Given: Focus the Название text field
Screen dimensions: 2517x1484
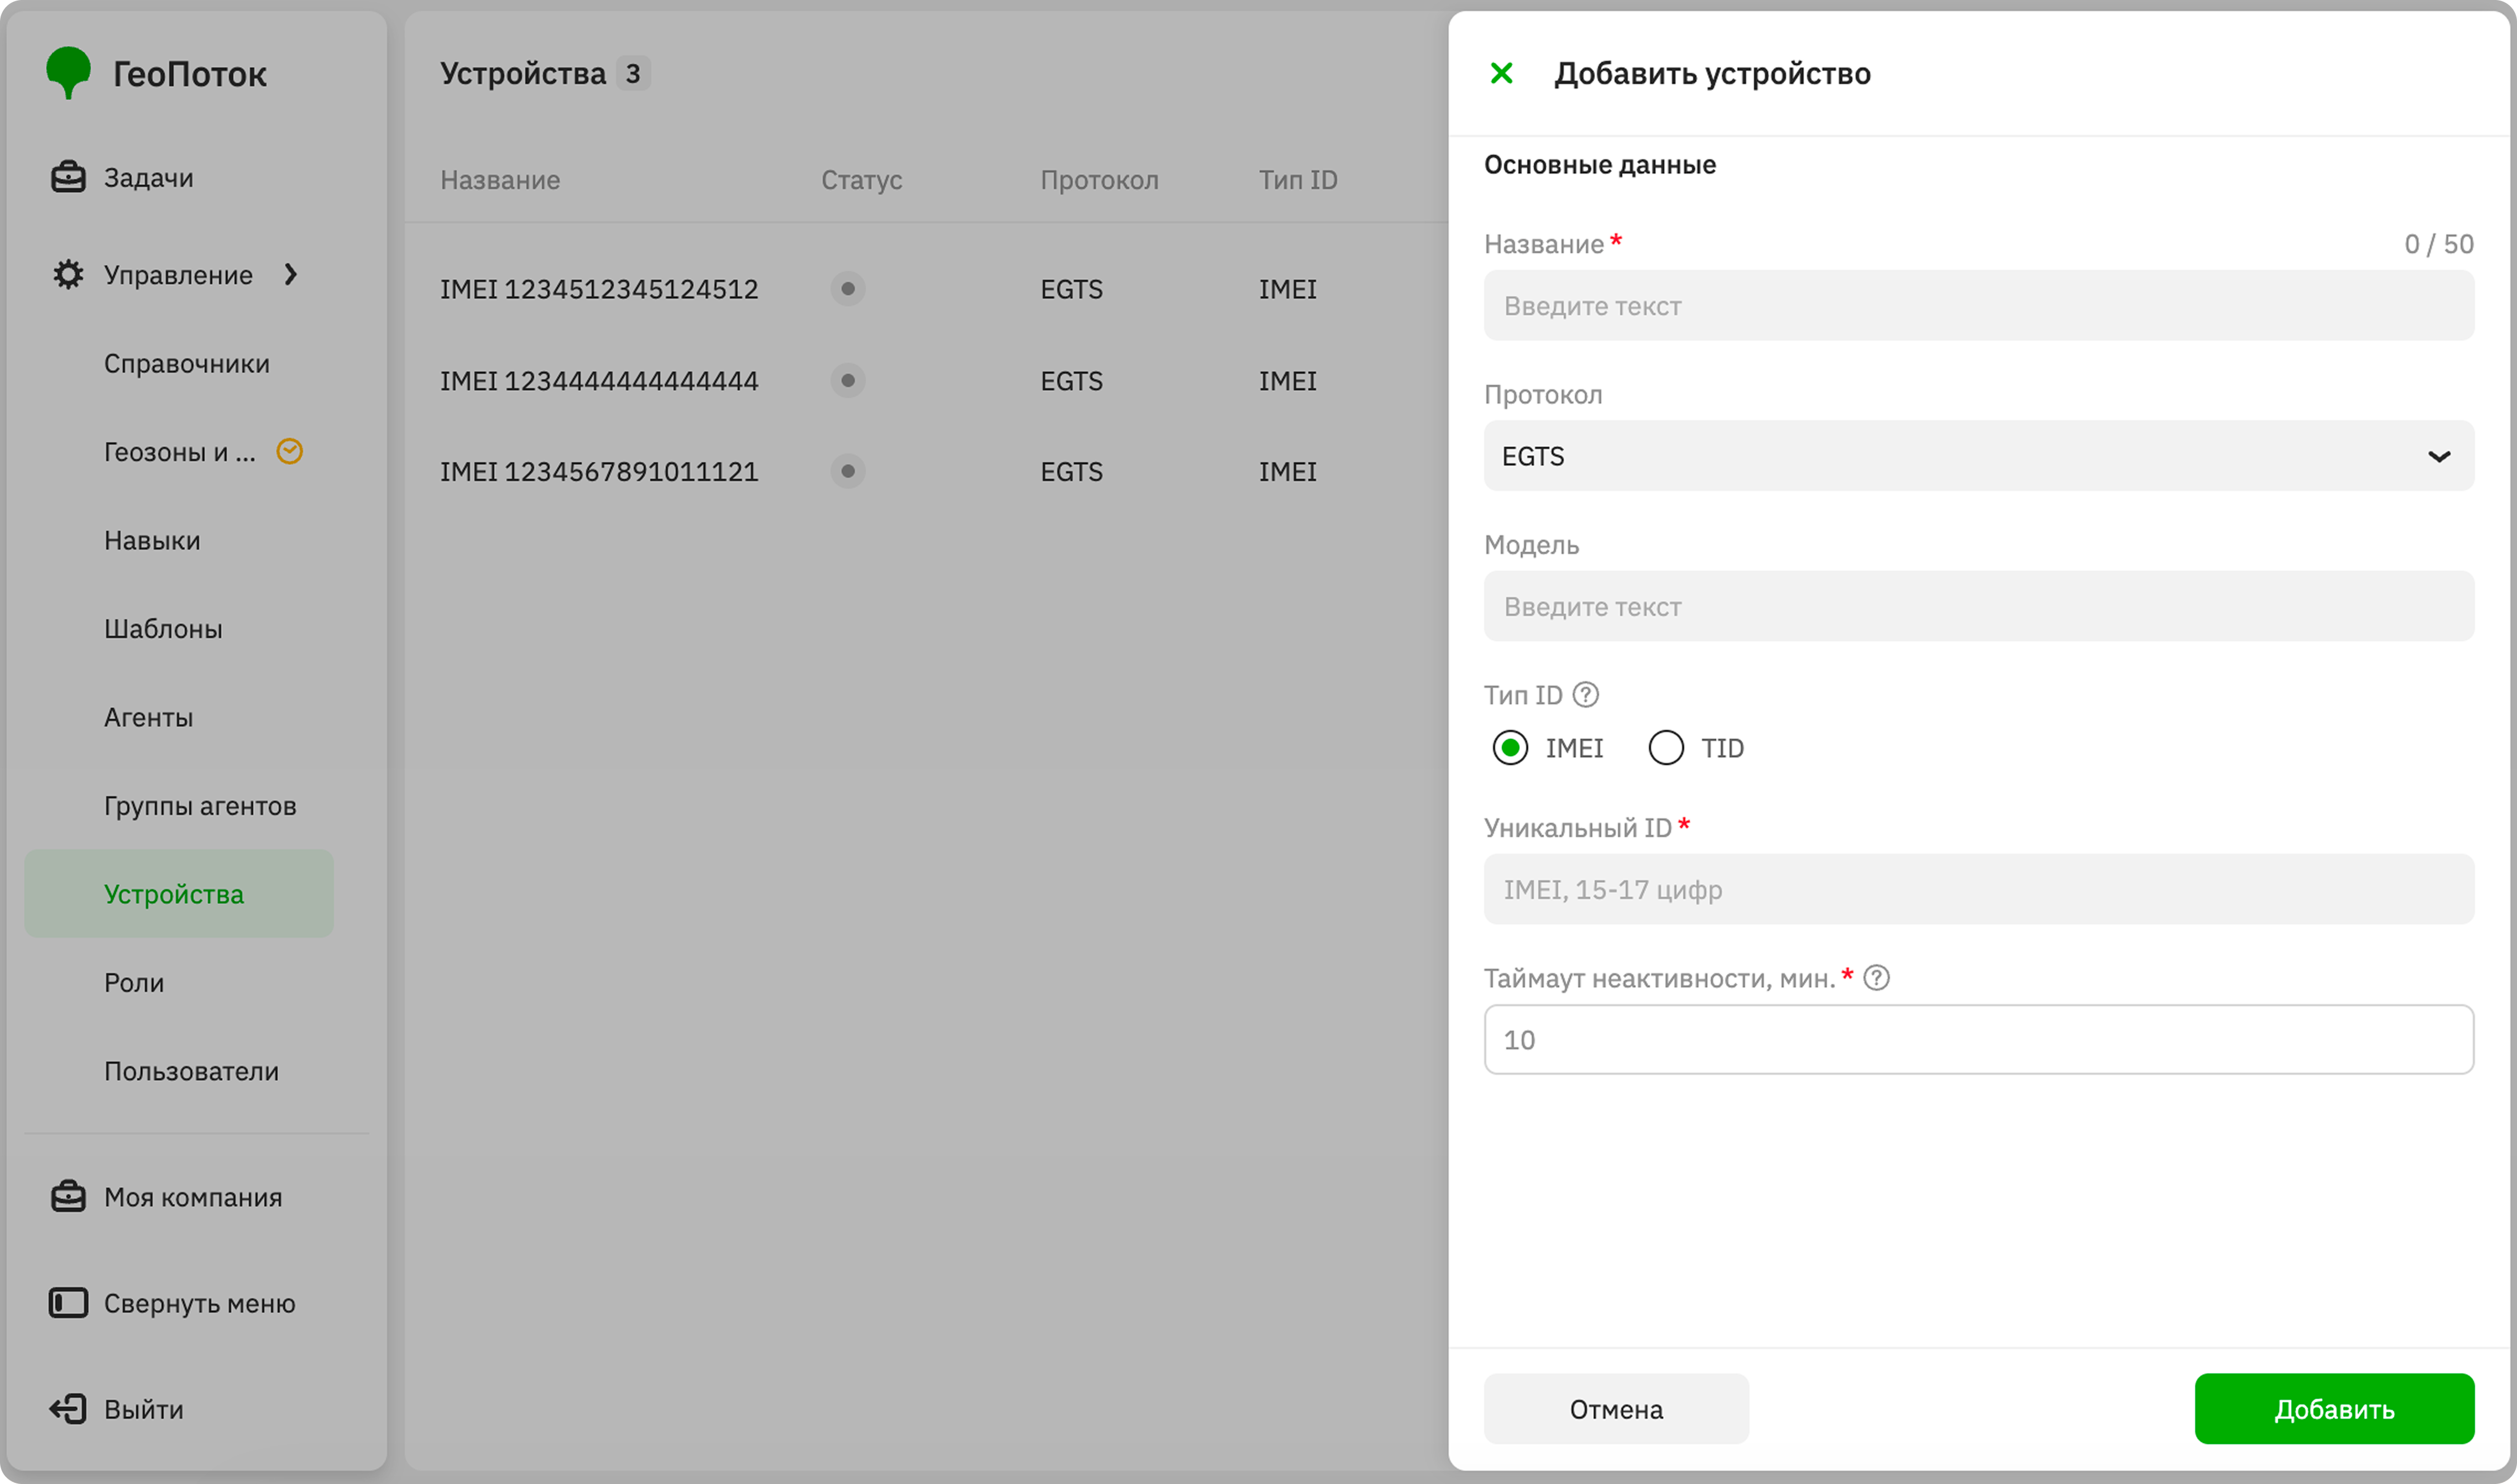Looking at the screenshot, I should [x=1978, y=305].
